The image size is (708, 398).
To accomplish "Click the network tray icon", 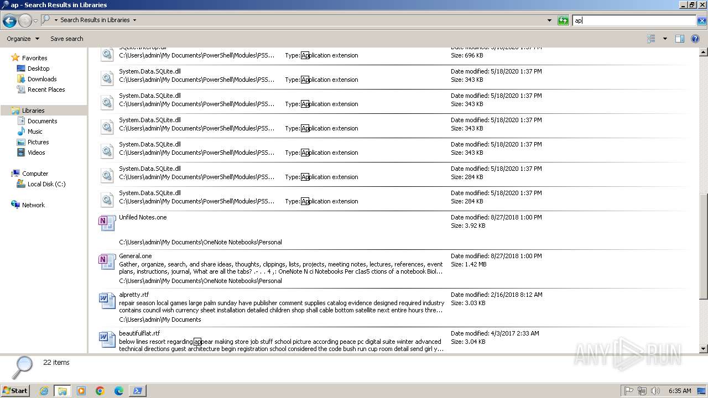I will (x=642, y=391).
